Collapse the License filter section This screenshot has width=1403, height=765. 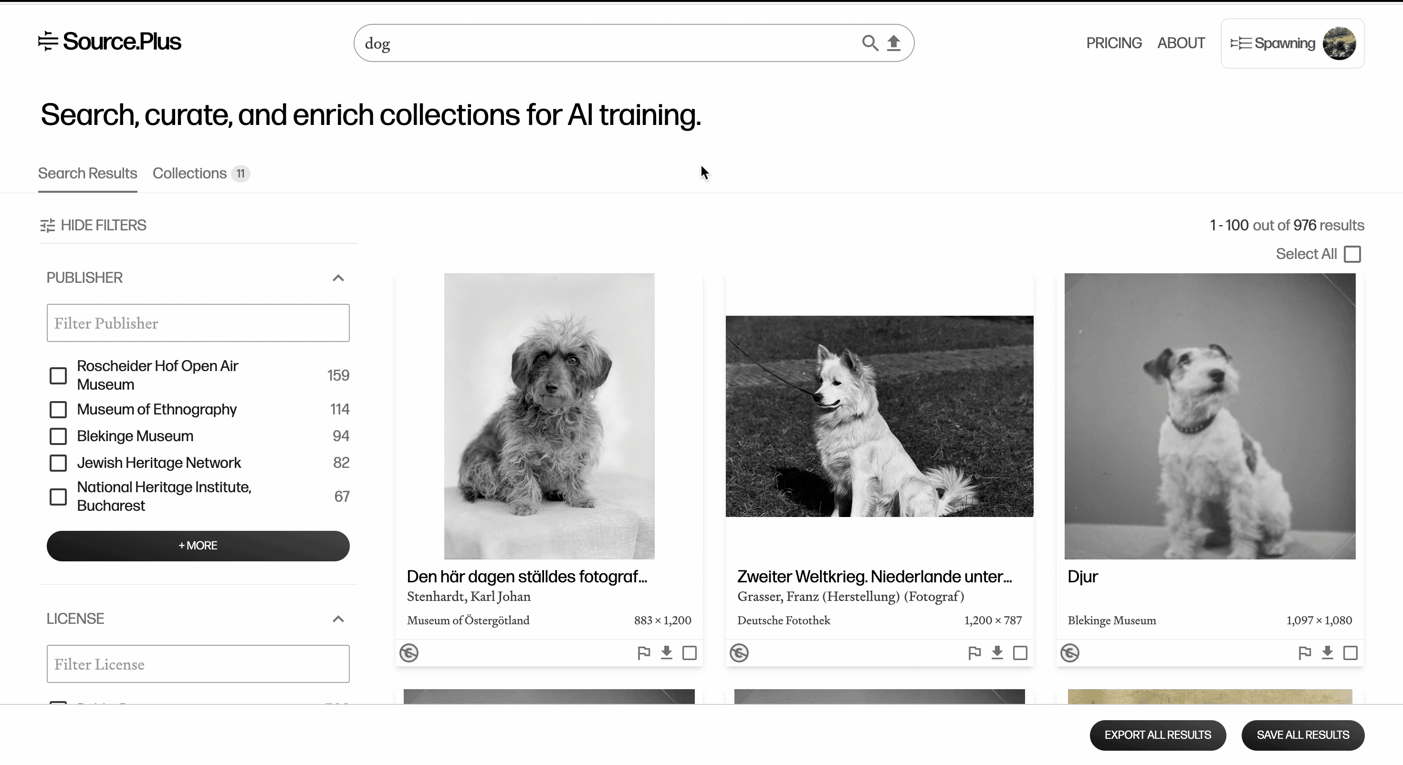[338, 620]
